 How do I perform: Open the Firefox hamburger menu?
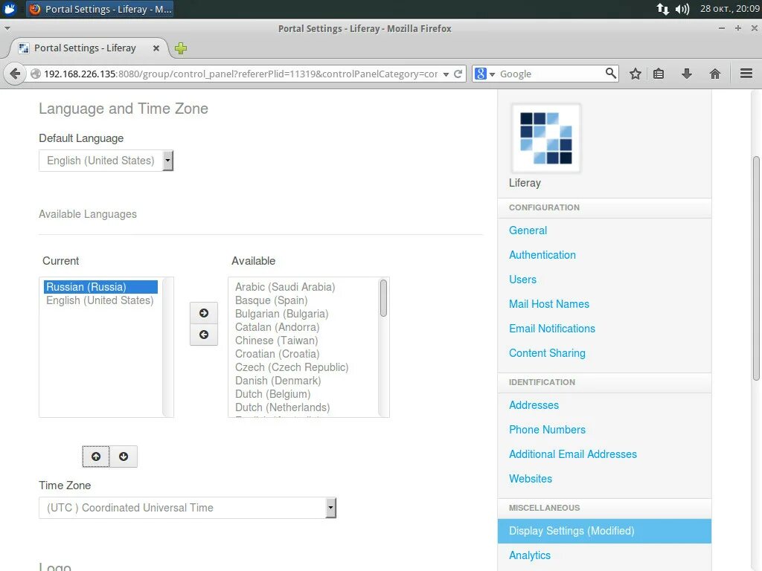746,74
